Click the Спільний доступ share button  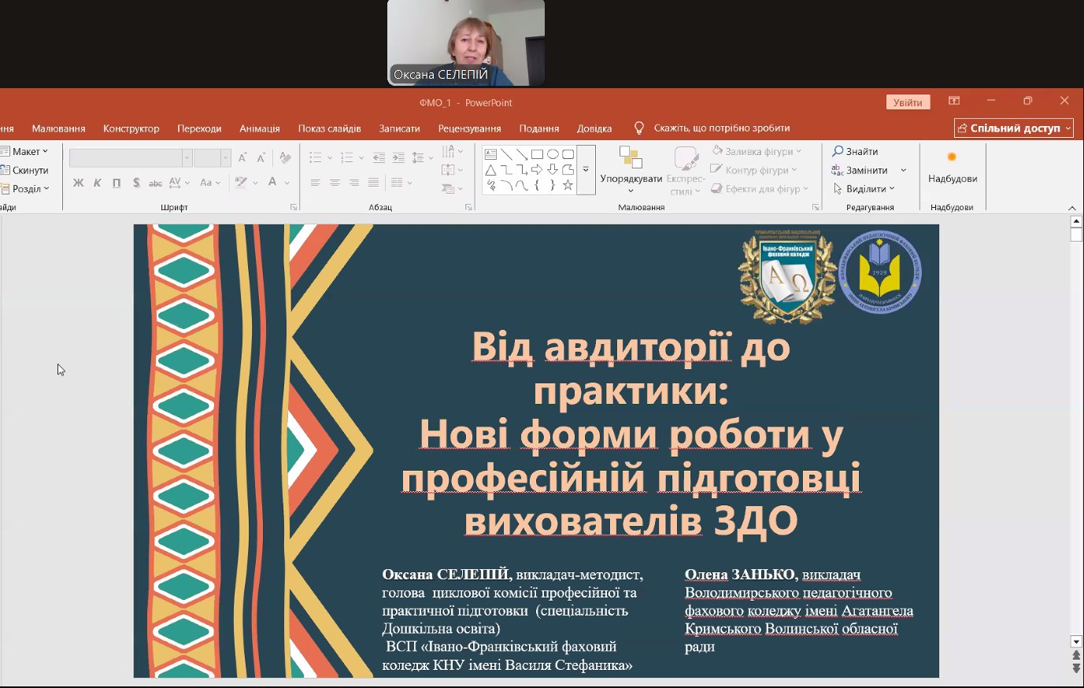pos(1013,128)
